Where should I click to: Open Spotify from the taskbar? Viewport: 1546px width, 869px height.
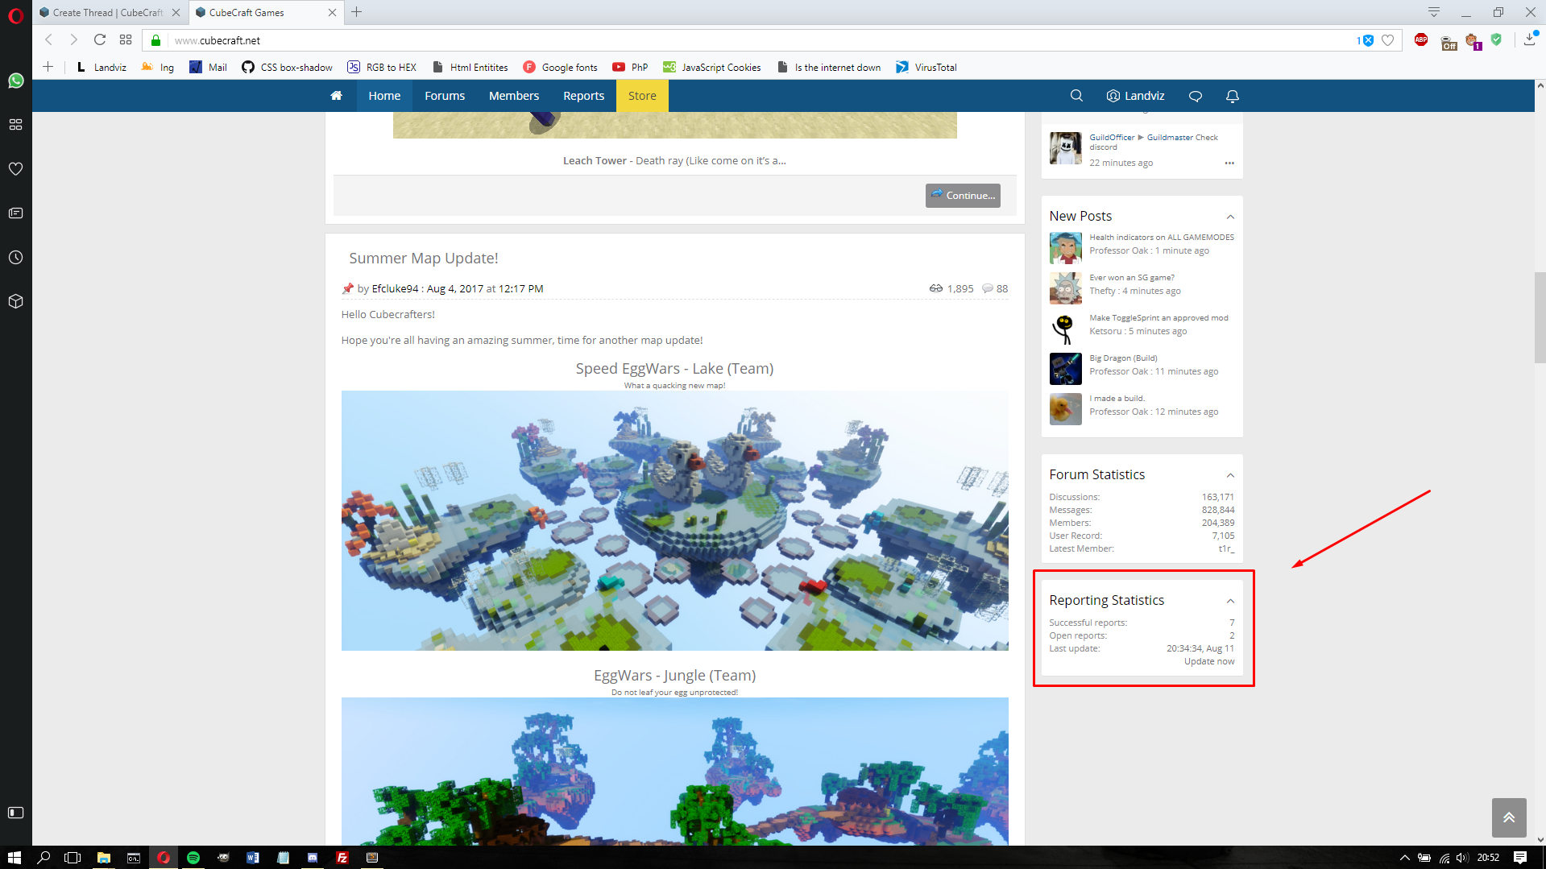pos(193,858)
